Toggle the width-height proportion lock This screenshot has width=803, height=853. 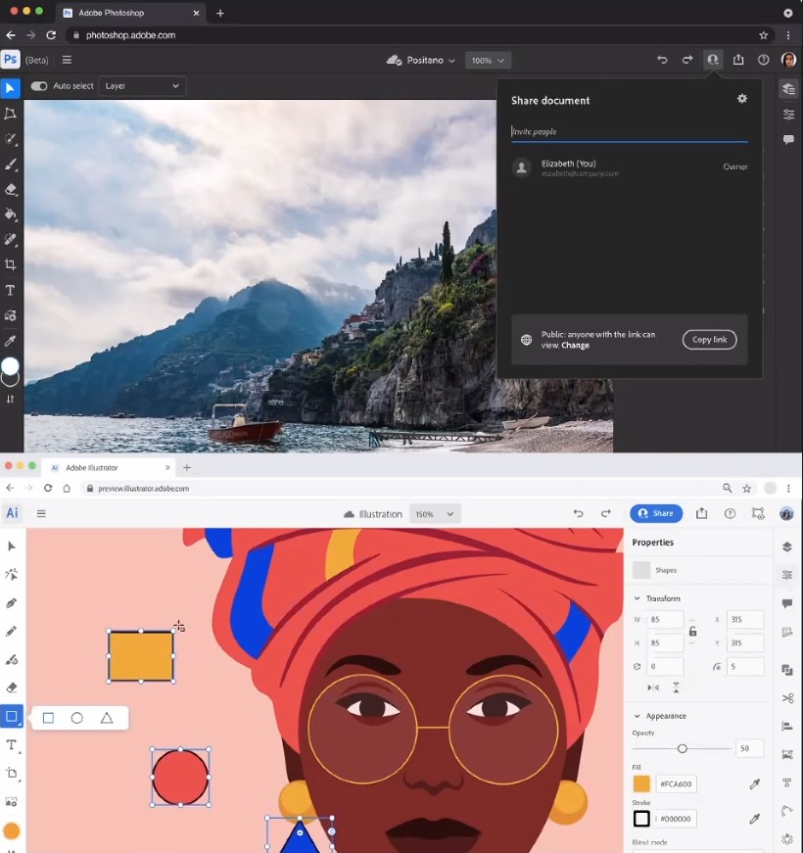(x=693, y=632)
